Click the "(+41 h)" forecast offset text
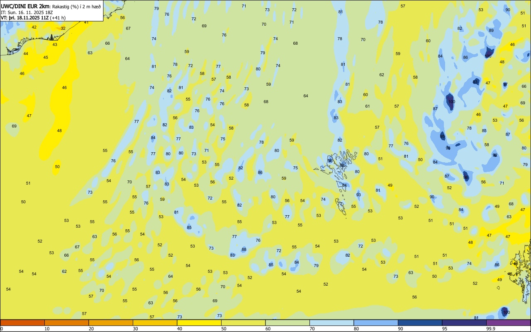 [57, 18]
